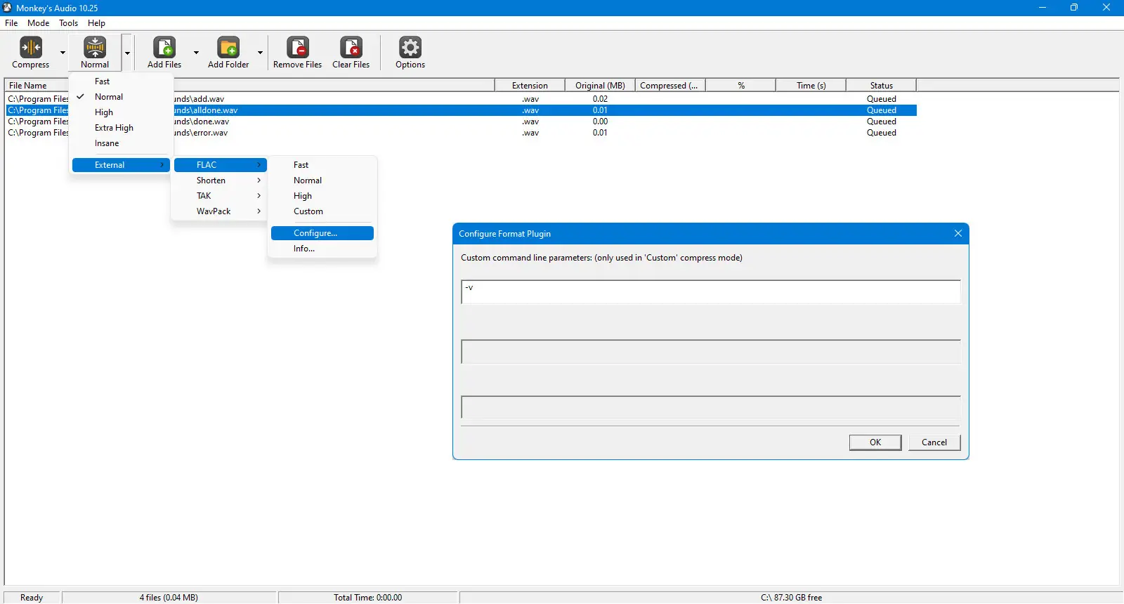Expand the TAK submenu entry
This screenshot has height=604, width=1124.
[x=221, y=196]
